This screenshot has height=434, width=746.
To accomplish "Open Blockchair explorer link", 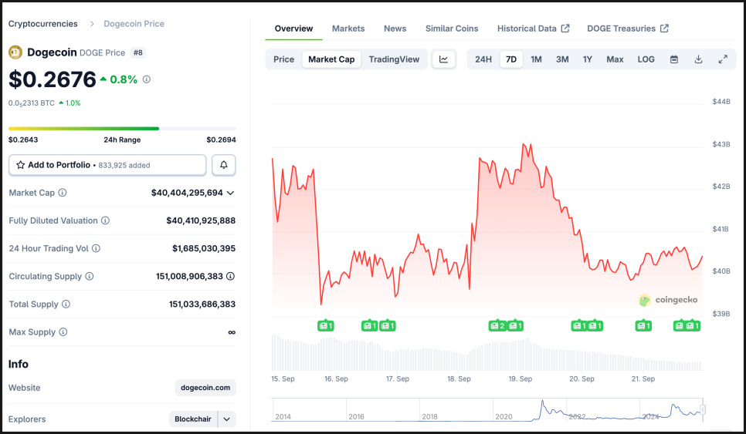I will pos(193,419).
